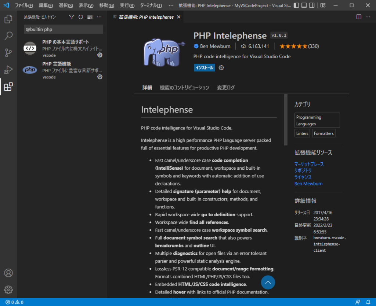Screen dimensions: 376x306
Task: Open manage gear for PHP 言語機能 extension
Action: tap(100, 77)
